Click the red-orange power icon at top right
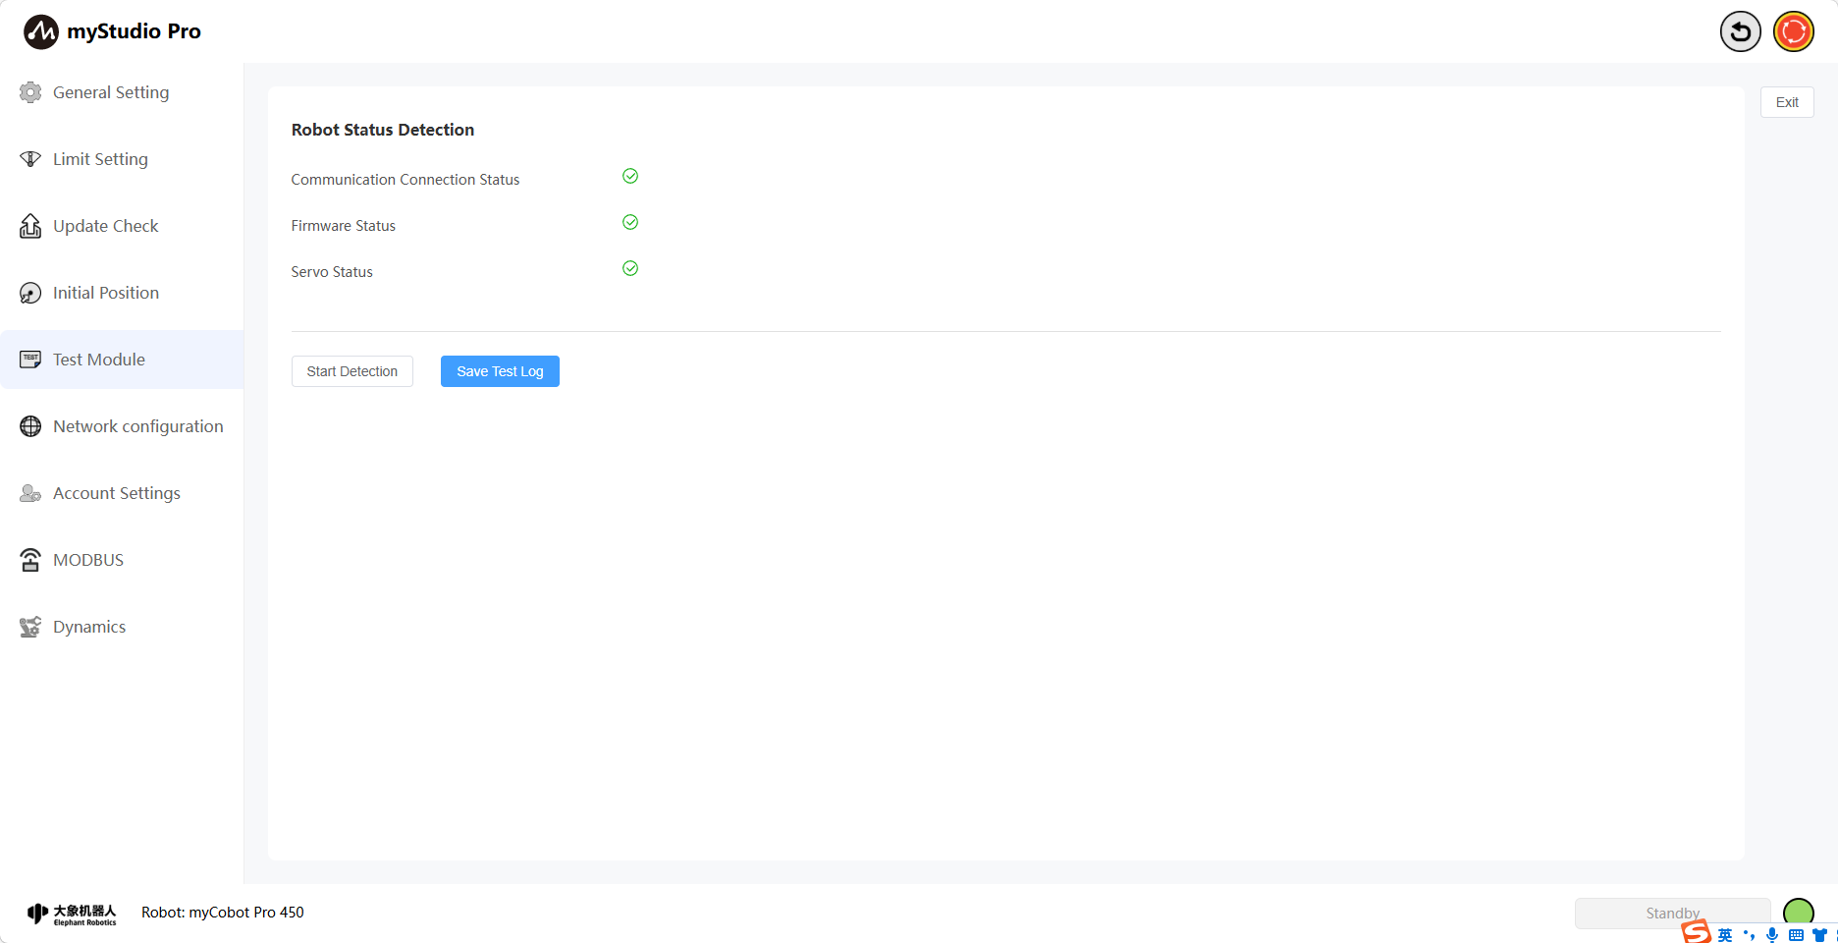Viewport: 1838px width, 943px height. click(x=1793, y=31)
